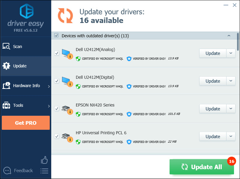This screenshot has width=240, height=179.
Task: Toggle the Devices with outdated drivers checkbox
Action: click(x=56, y=36)
